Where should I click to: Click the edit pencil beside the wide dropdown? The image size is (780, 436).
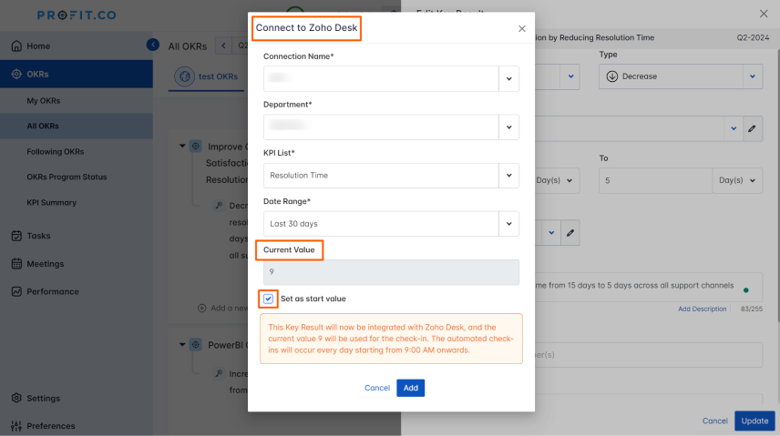[752, 128]
